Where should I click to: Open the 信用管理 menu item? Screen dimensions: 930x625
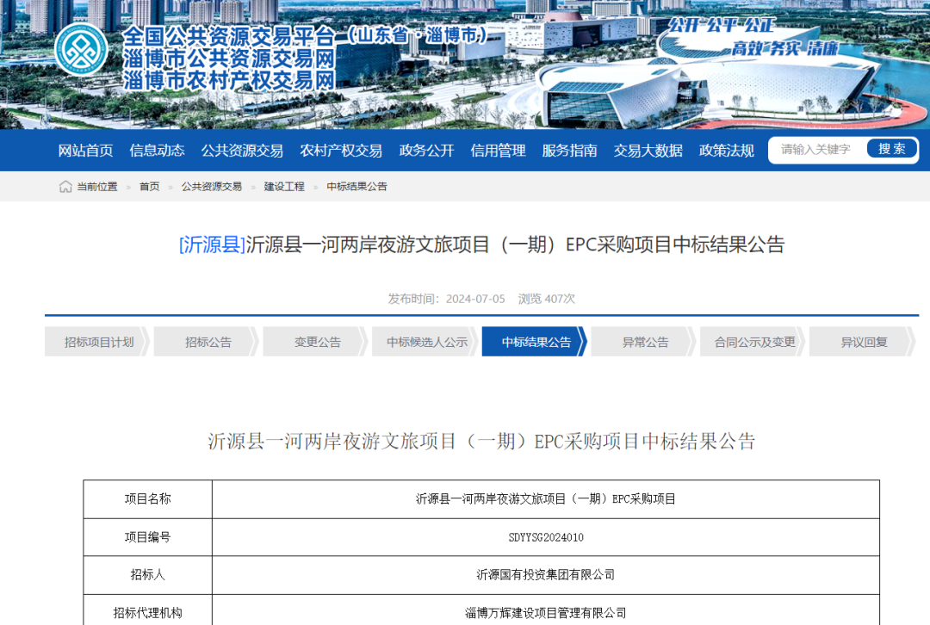pyautogui.click(x=498, y=150)
